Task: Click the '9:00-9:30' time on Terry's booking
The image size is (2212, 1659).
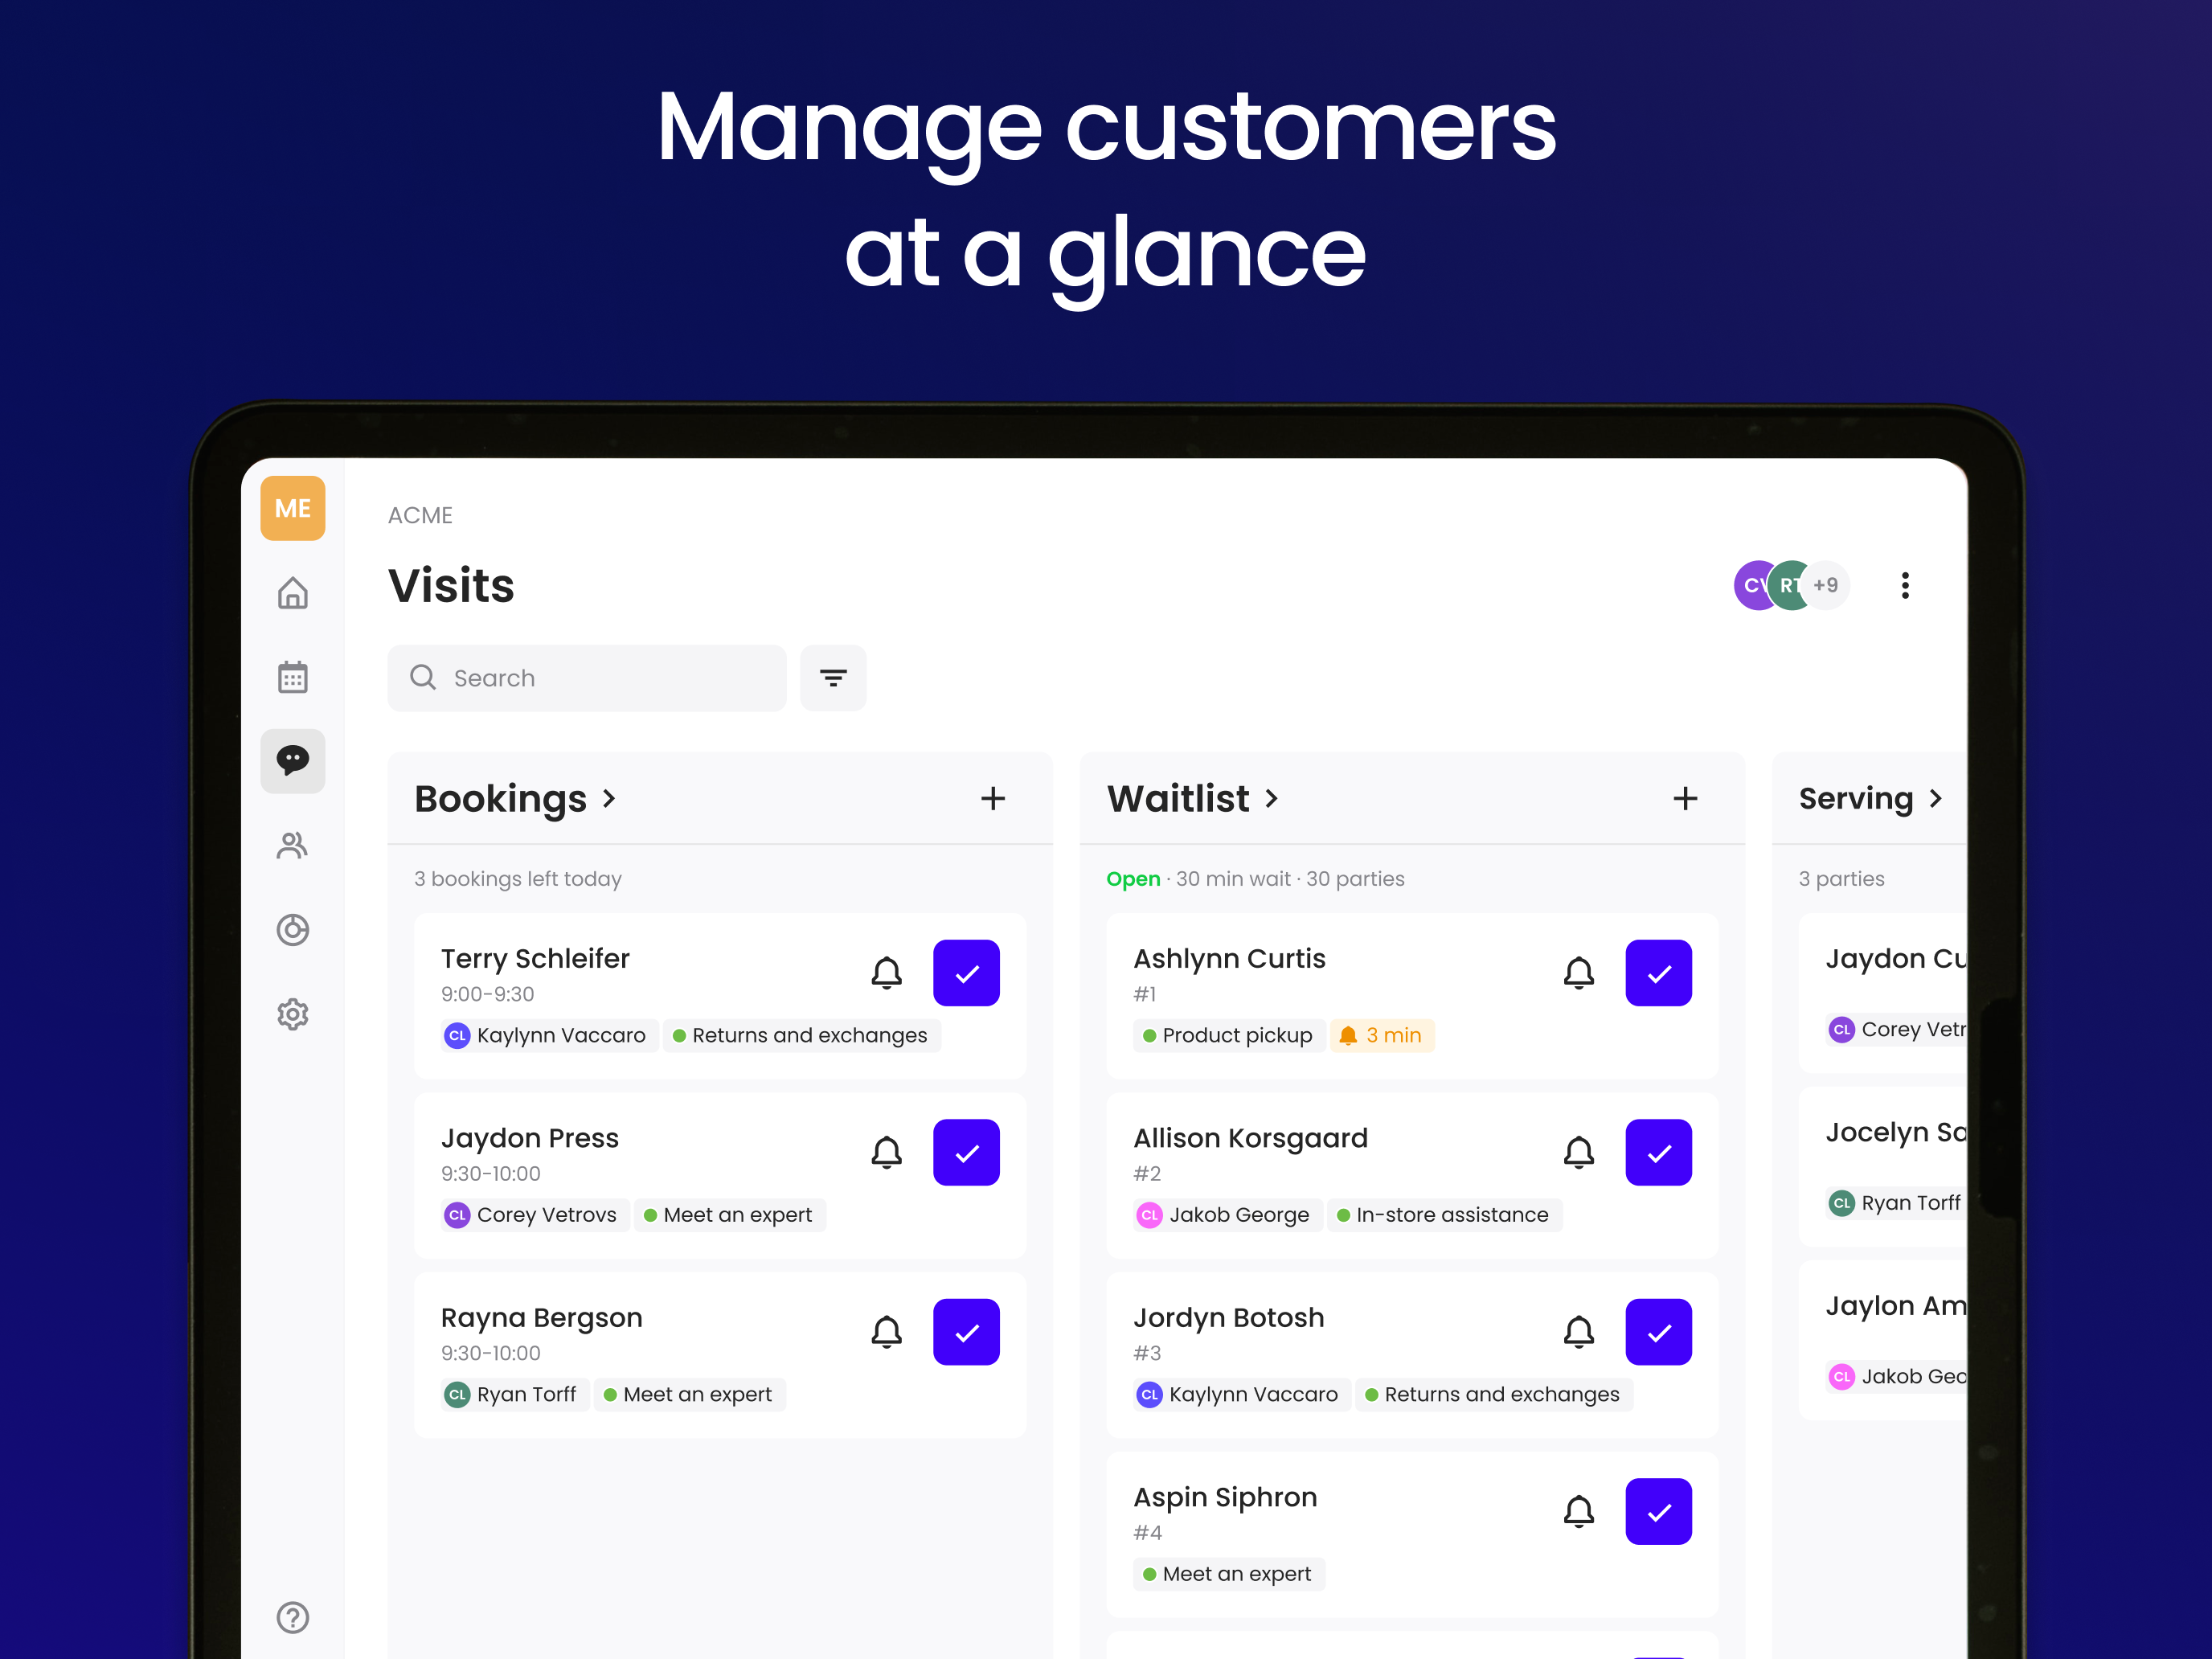Action: 487,994
